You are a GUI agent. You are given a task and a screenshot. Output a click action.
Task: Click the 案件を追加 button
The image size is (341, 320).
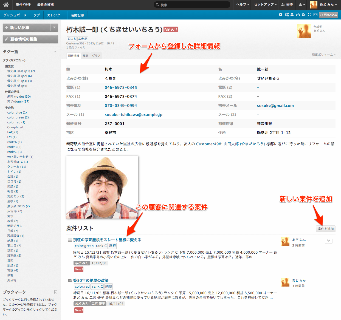pos(326,229)
